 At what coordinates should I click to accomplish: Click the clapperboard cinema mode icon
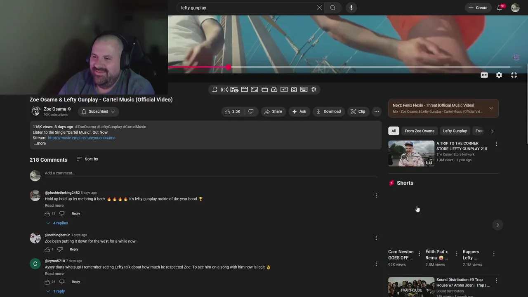coord(244,90)
